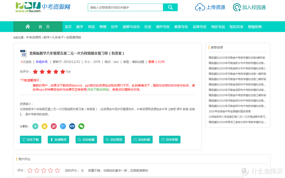Open the 化学 menu item
Image resolution: width=285 pixels, height=178 pixels.
[x=115, y=27]
